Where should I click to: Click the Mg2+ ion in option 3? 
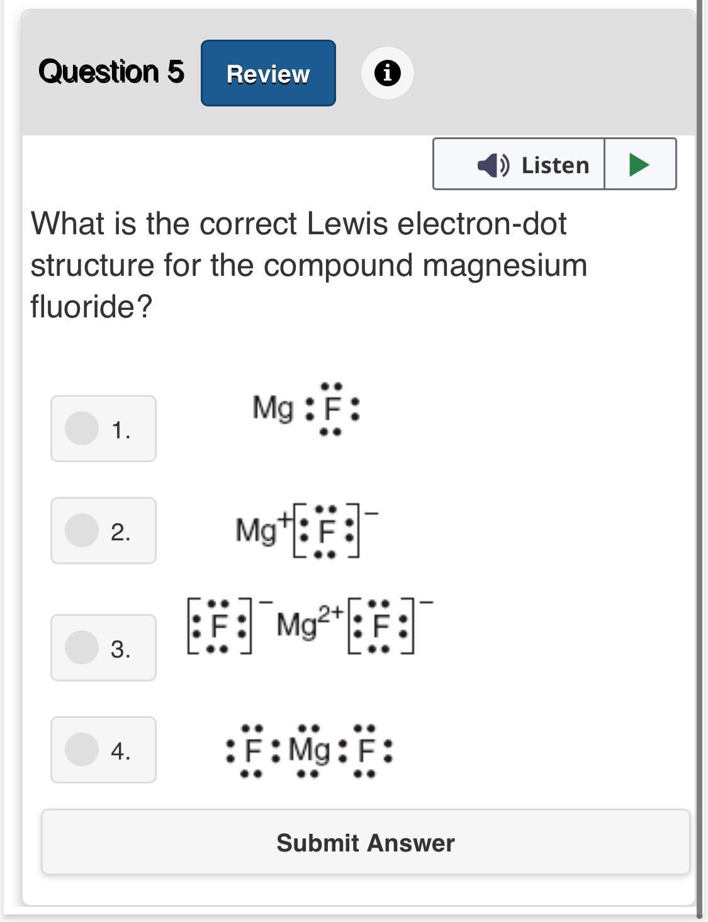(310, 625)
